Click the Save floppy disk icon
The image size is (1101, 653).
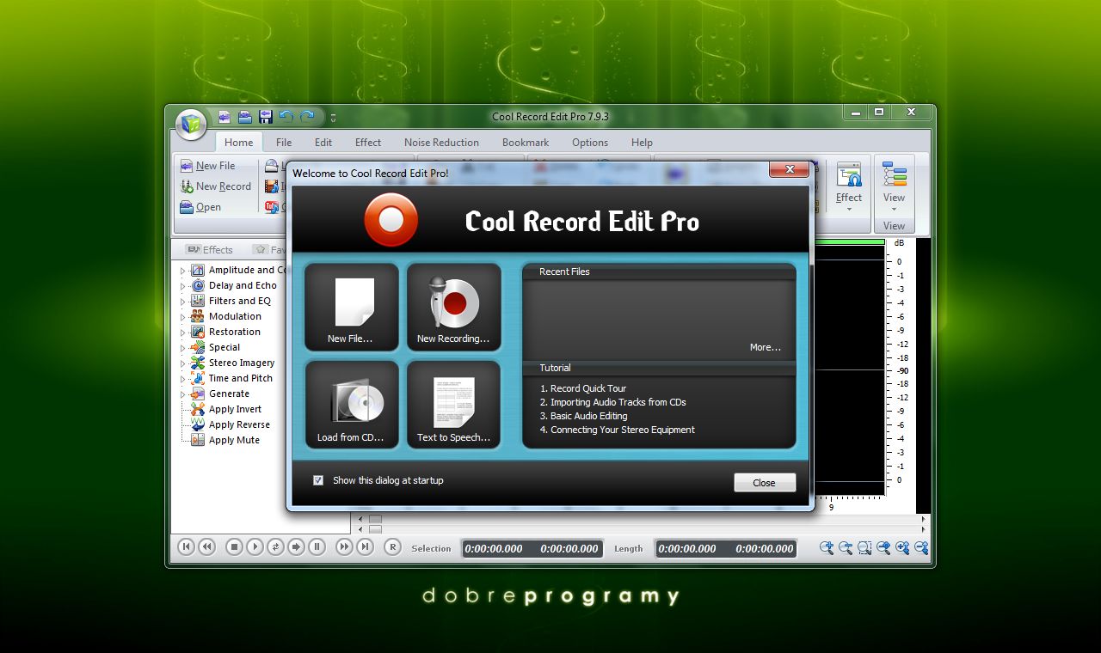[266, 117]
